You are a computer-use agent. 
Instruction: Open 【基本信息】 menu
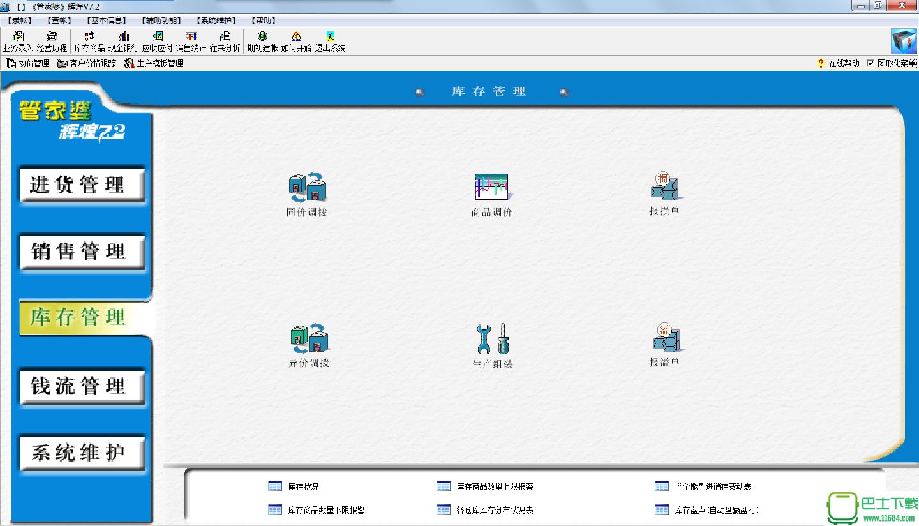[x=105, y=20]
